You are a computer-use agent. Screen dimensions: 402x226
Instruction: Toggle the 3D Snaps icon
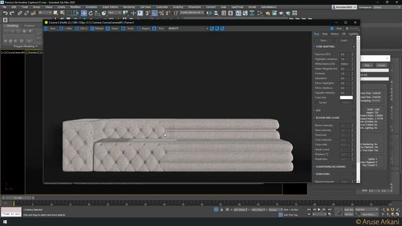tap(148, 13)
